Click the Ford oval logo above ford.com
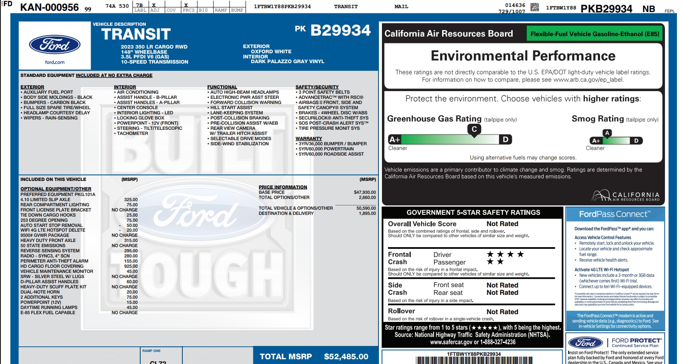This screenshot has width=683, height=364. pyautogui.click(x=55, y=45)
